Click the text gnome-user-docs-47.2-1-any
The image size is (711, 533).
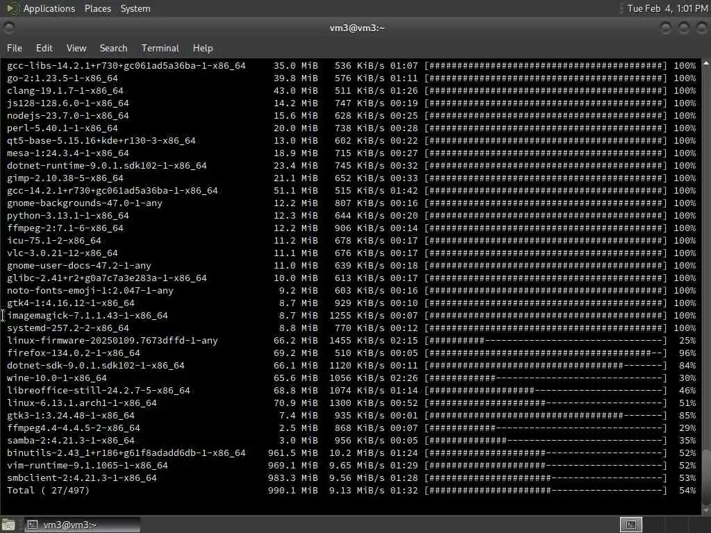point(79,266)
